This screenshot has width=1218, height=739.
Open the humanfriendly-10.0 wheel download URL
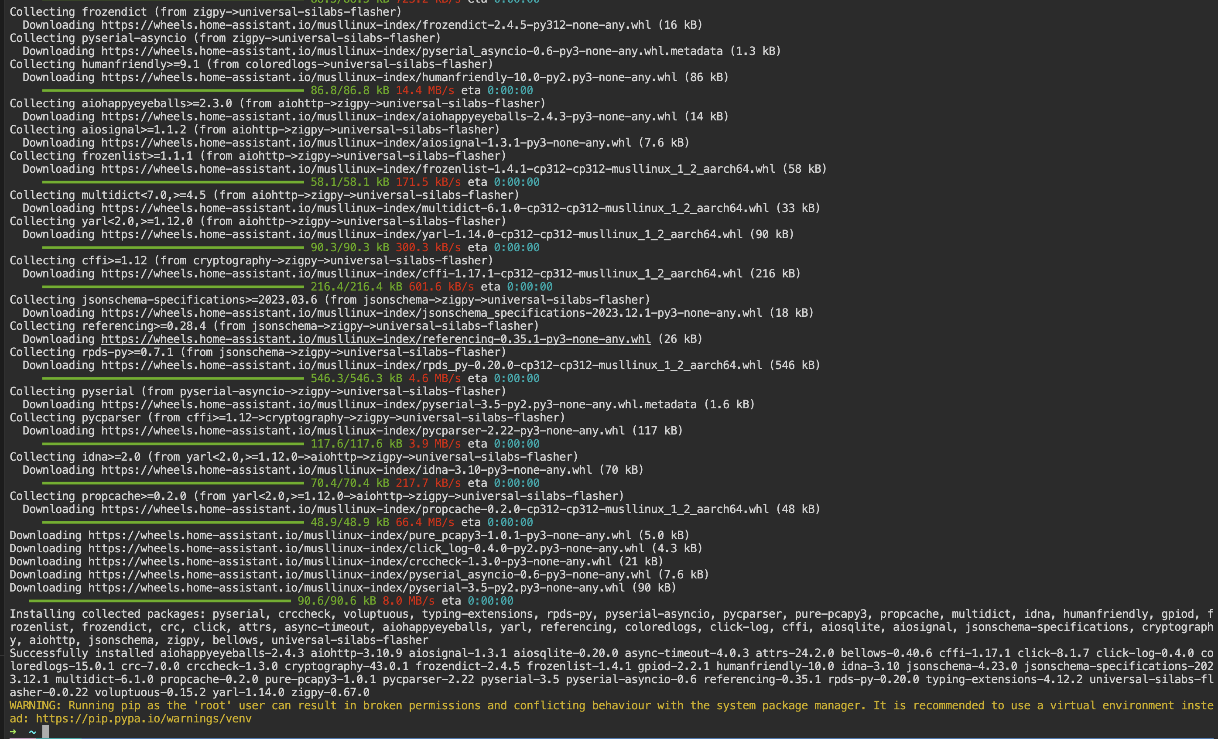coord(389,77)
